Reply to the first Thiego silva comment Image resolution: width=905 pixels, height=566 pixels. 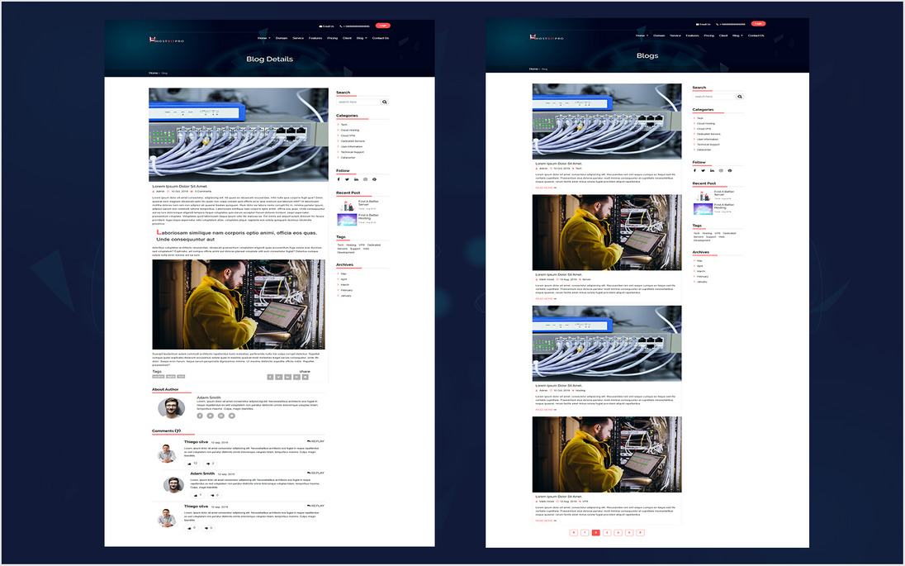click(315, 441)
